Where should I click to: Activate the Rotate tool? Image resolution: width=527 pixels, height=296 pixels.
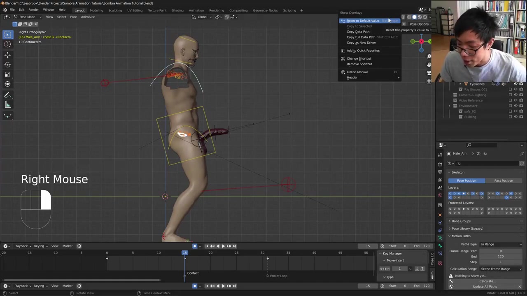coord(7,65)
